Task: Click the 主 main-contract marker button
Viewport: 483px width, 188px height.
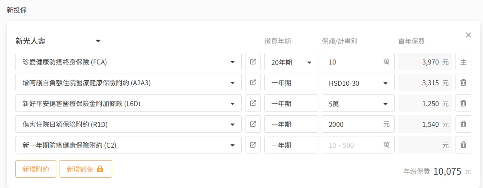Action: [463, 62]
